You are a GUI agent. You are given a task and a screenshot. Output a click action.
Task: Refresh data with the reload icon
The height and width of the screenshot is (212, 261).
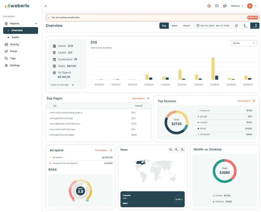[x=236, y=25]
